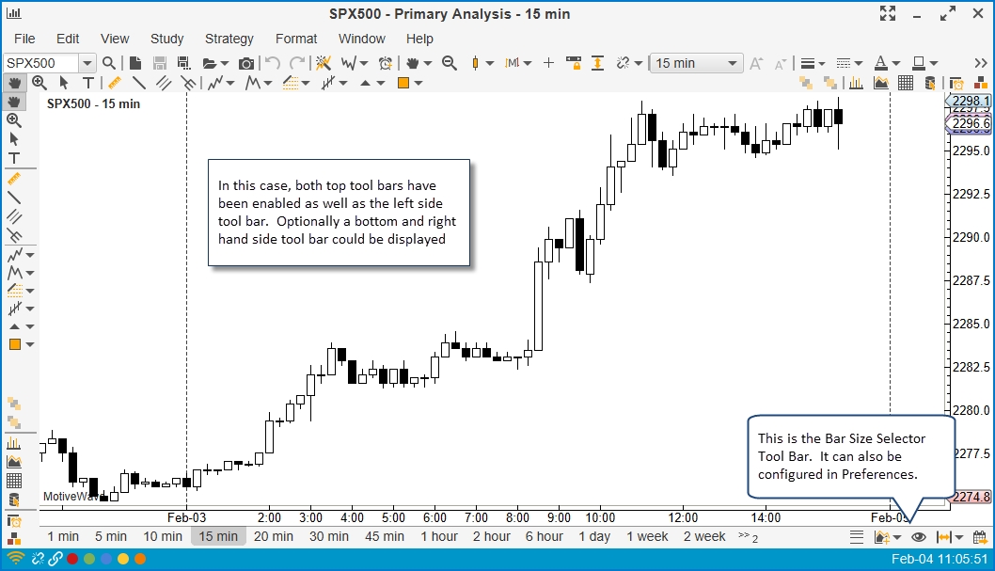Select the 5 min bar size
Image resolution: width=995 pixels, height=571 pixels.
pos(110,536)
